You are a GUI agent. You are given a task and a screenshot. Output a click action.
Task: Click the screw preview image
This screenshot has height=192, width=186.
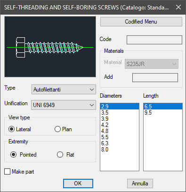coord(50,47)
